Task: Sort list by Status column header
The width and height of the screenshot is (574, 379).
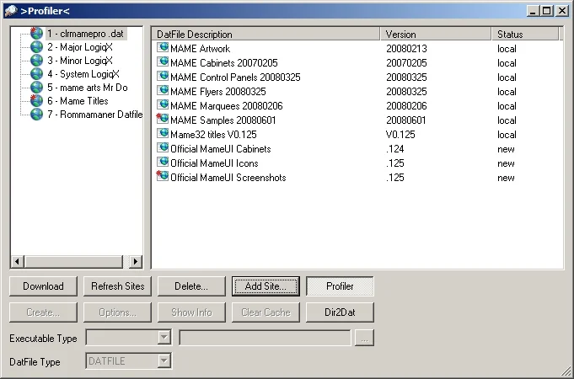Action: (524, 35)
